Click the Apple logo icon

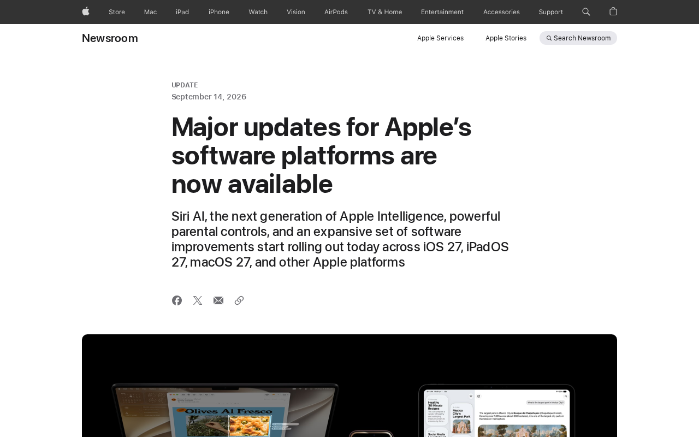tap(86, 11)
